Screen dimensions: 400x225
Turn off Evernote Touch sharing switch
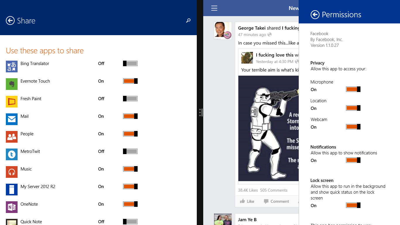pyautogui.click(x=130, y=81)
